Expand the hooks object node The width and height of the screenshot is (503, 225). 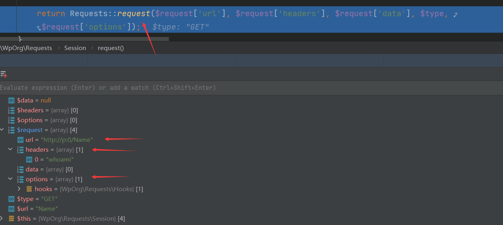click(x=19, y=189)
